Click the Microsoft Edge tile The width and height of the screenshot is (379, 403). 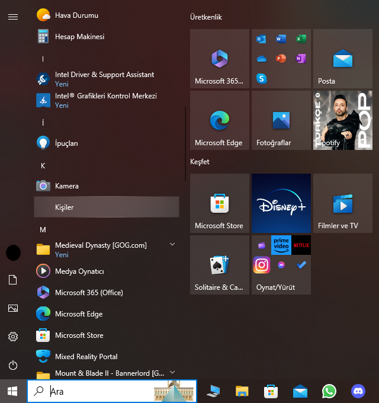220,120
